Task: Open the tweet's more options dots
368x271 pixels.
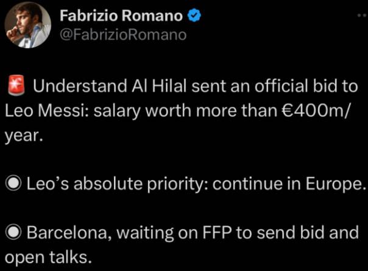Action: tap(362, 15)
